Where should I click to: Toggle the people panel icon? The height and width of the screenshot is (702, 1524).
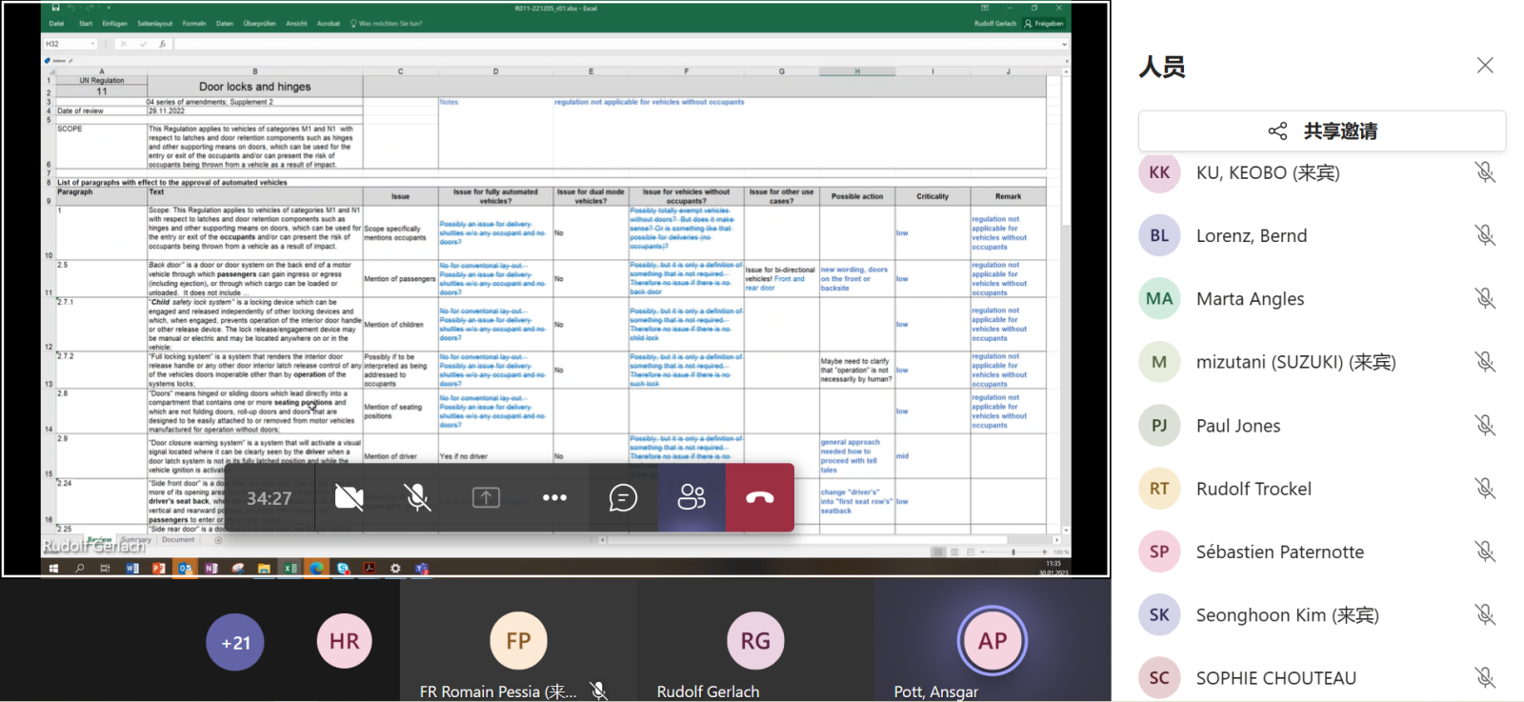(x=692, y=497)
